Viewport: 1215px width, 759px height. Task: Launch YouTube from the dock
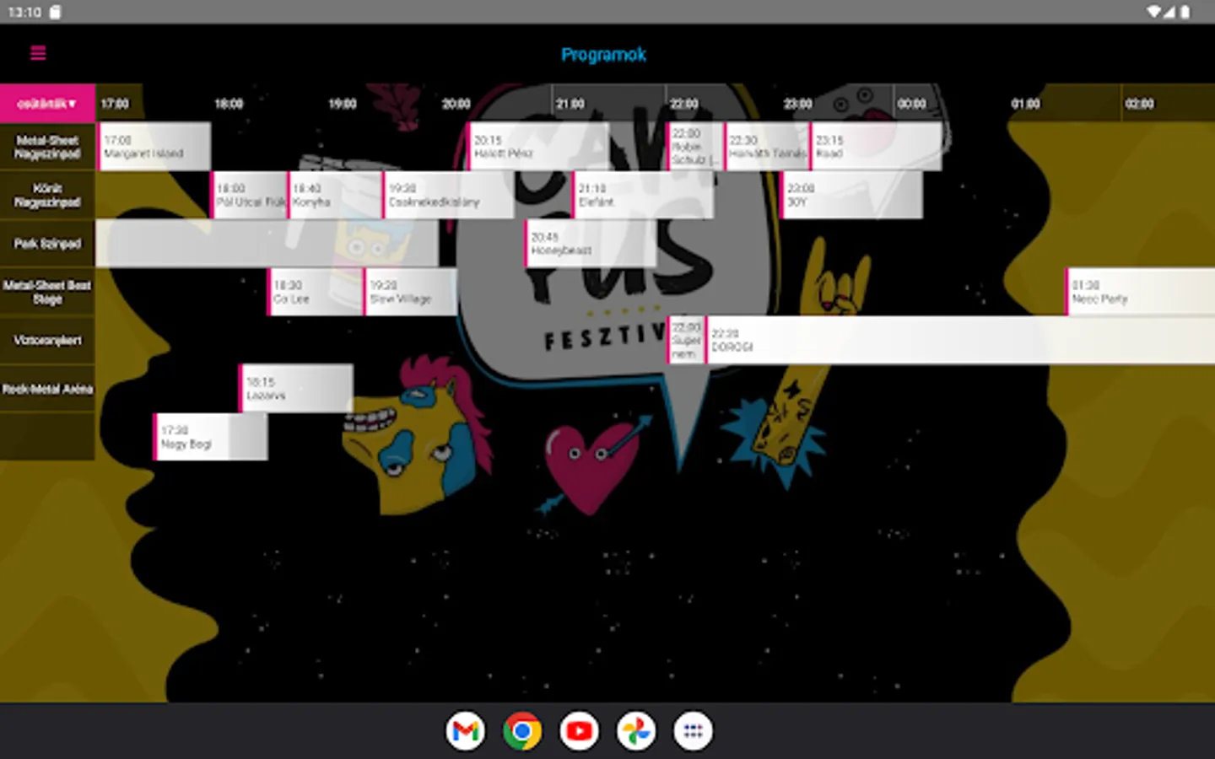pyautogui.click(x=580, y=731)
